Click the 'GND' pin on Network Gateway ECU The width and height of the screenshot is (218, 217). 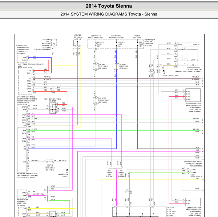(24, 162)
